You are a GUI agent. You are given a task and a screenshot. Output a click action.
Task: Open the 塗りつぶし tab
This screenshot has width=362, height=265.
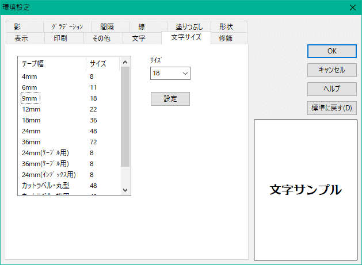point(189,26)
